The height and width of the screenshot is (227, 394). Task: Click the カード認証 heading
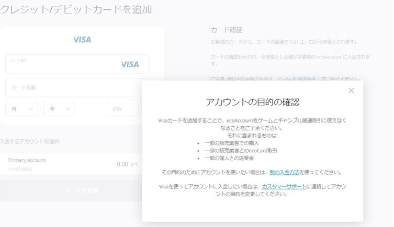[x=227, y=30]
